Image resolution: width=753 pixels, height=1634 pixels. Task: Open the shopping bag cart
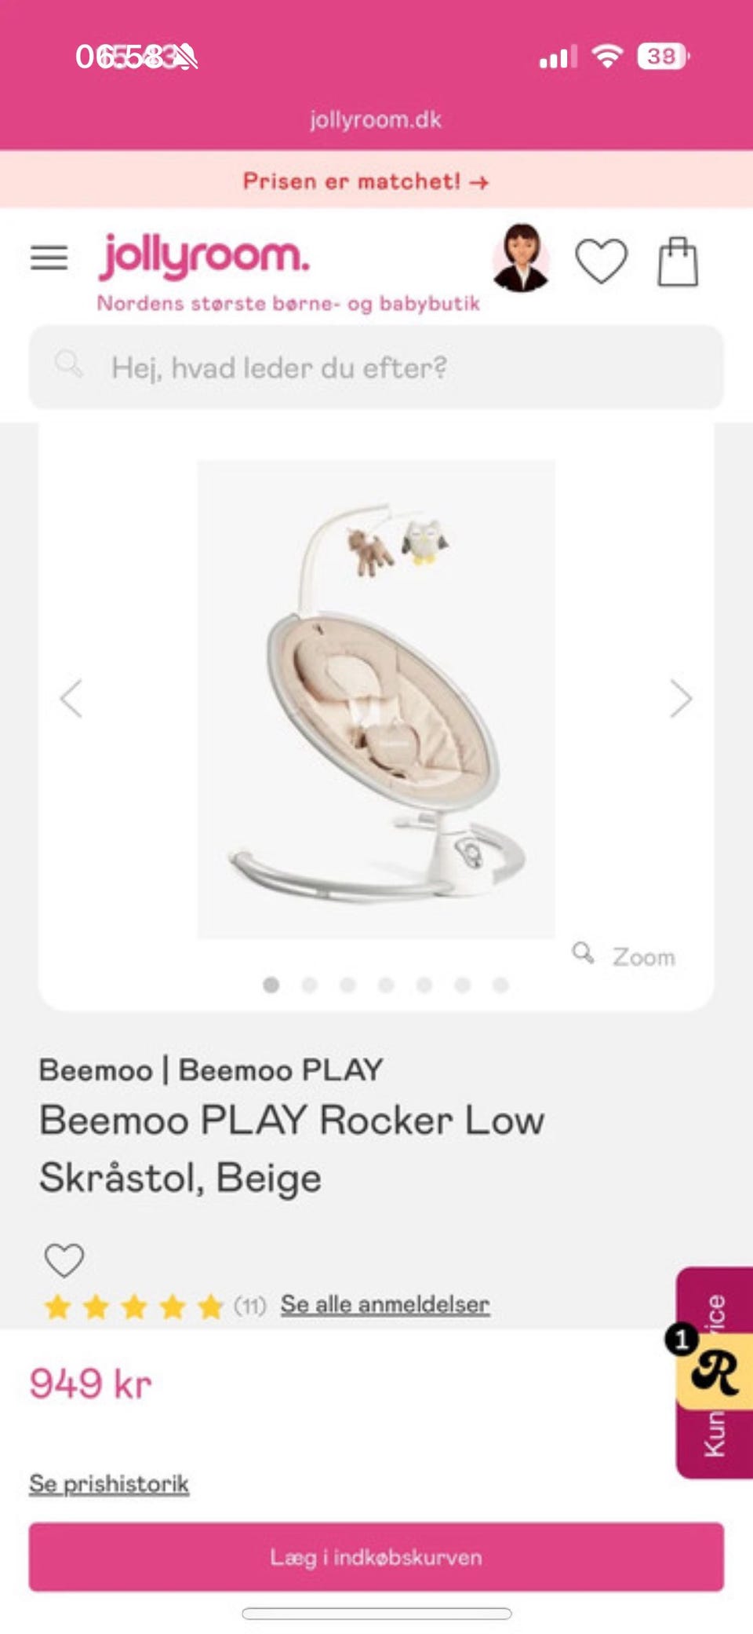[677, 261]
